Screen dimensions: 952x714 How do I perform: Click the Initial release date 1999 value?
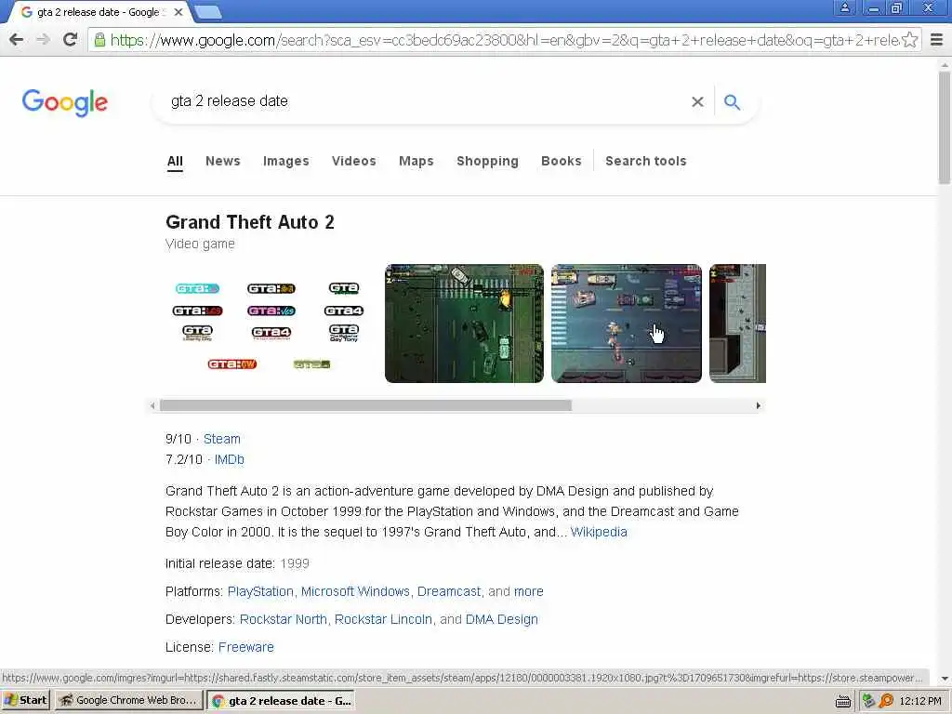coord(295,563)
